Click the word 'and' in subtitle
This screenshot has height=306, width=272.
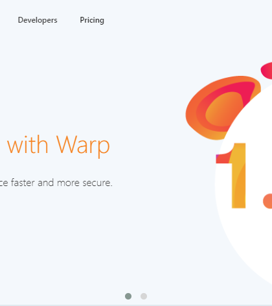click(45, 183)
